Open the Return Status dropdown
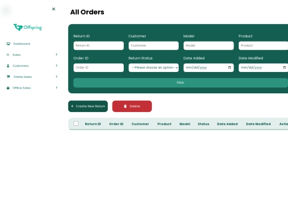288x216 pixels. click(x=154, y=68)
